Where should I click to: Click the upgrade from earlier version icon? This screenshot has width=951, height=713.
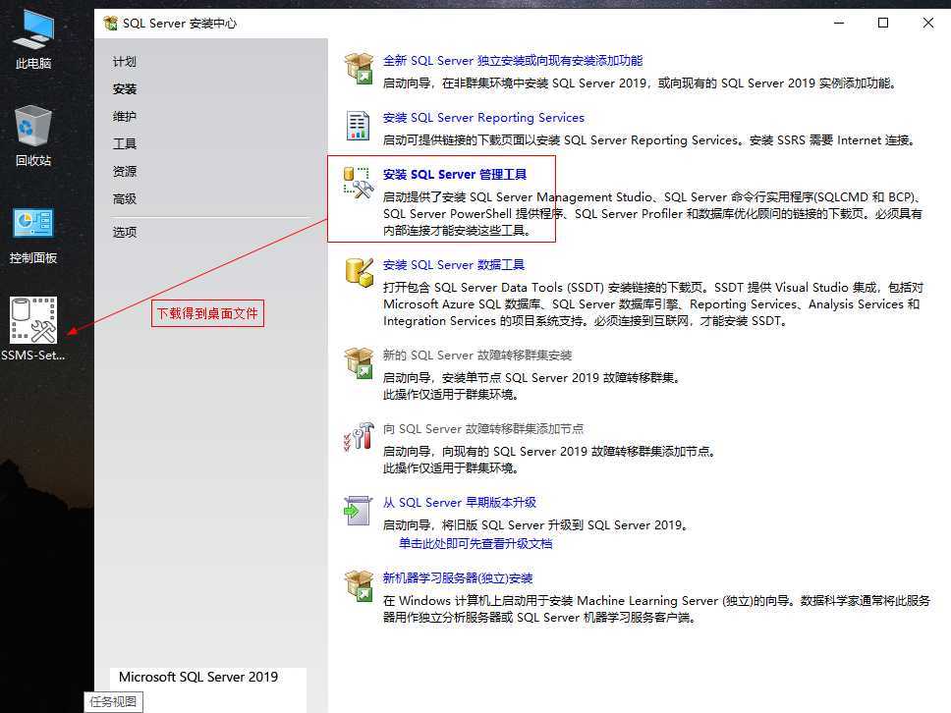[358, 510]
